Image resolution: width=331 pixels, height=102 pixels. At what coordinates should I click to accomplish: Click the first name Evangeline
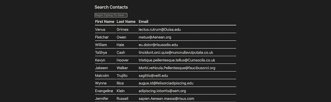(104, 91)
